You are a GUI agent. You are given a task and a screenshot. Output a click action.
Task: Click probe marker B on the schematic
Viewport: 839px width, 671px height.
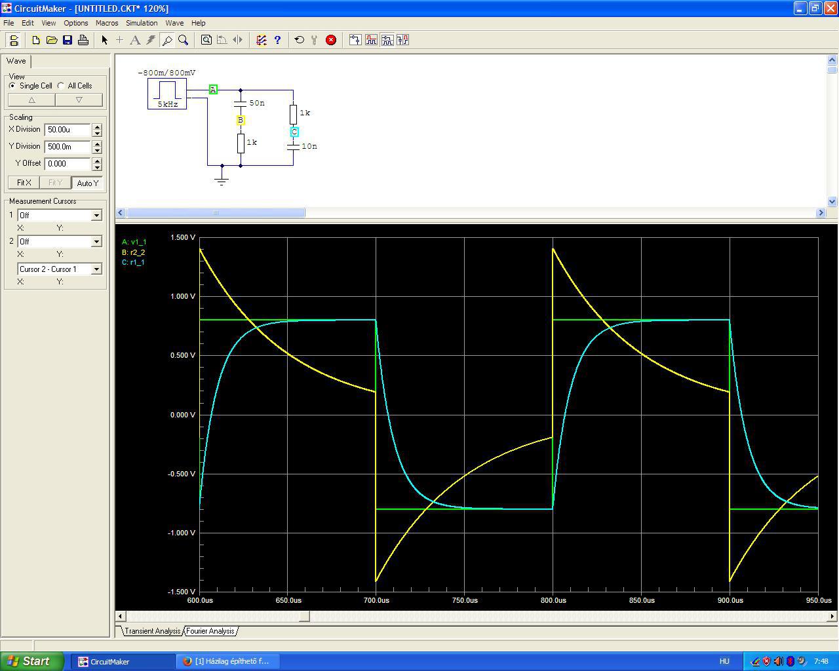click(241, 120)
